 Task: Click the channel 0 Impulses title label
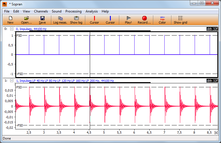(x=31, y=29)
